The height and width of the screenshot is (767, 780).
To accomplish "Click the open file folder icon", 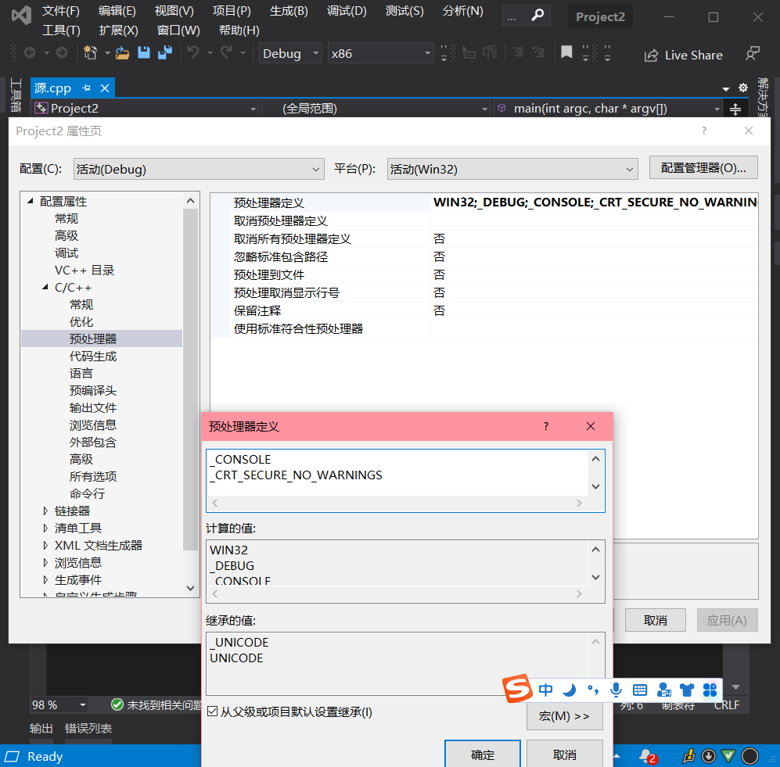I will (122, 52).
